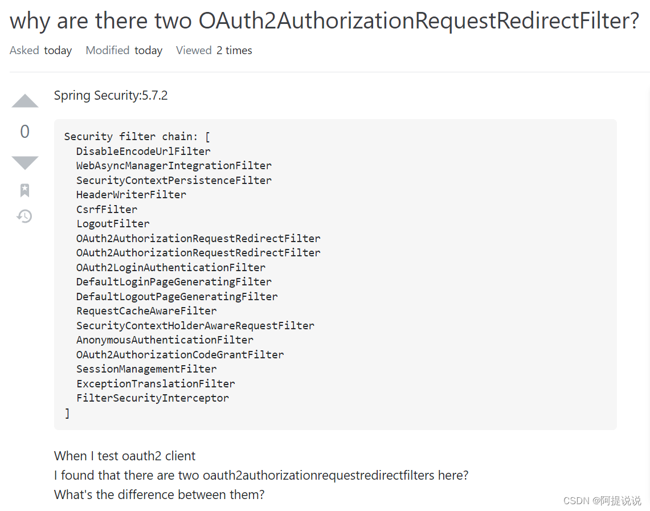Select the 'Spring Security:5.7.2' text

(x=111, y=95)
